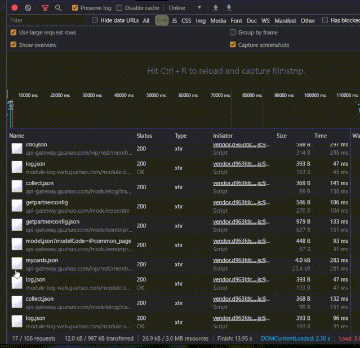Enable Disable cache checkbox
Viewport: 360px width, 348px height.
119,8
